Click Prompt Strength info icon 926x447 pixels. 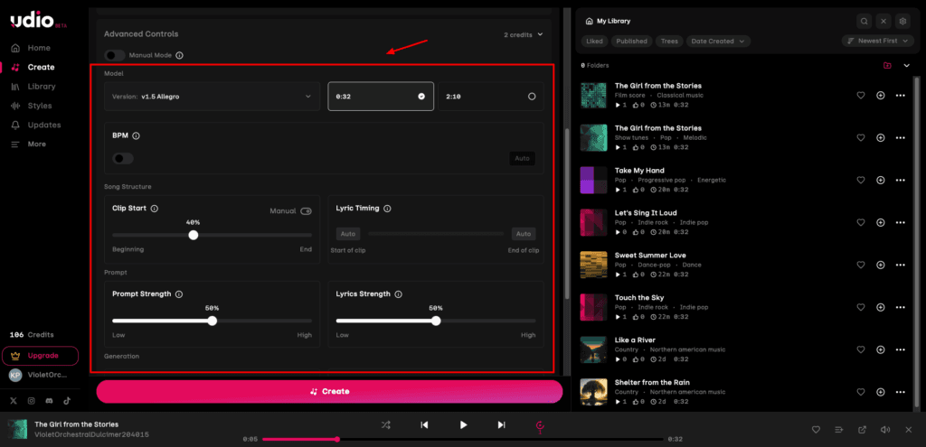(x=179, y=294)
